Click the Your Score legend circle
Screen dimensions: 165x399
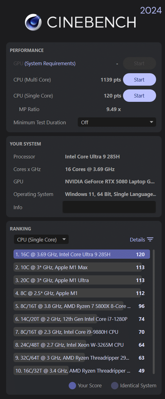tap(72, 385)
